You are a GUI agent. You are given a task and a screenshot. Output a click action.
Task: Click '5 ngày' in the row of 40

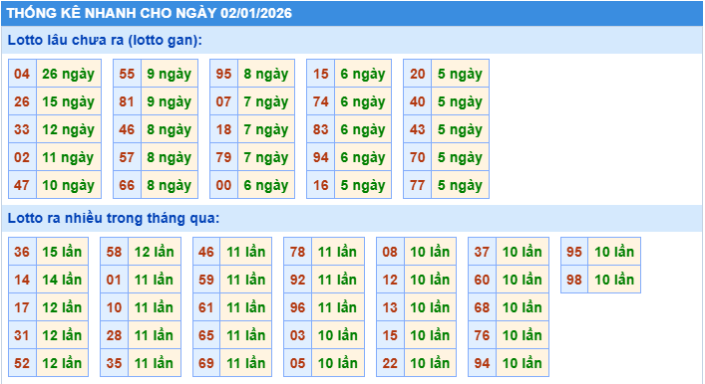460,101
